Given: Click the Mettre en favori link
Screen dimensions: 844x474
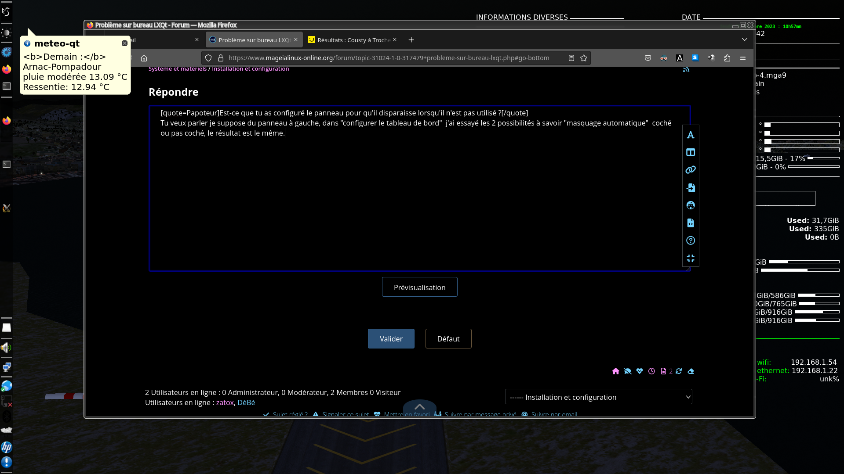Looking at the screenshot, I should pos(407,414).
